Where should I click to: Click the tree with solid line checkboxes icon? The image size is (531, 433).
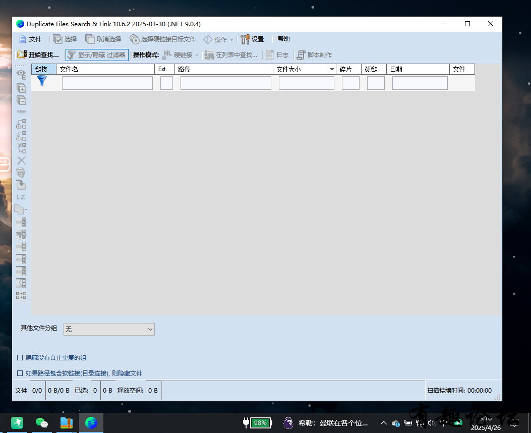click(21, 124)
